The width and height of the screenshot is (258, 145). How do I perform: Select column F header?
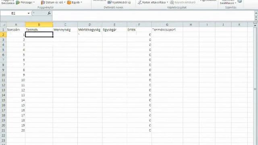point(139,25)
